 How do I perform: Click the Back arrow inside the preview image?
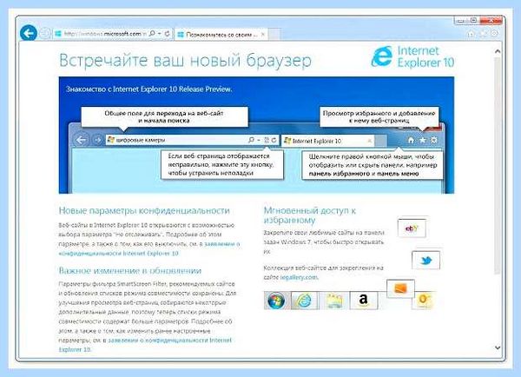81,140
